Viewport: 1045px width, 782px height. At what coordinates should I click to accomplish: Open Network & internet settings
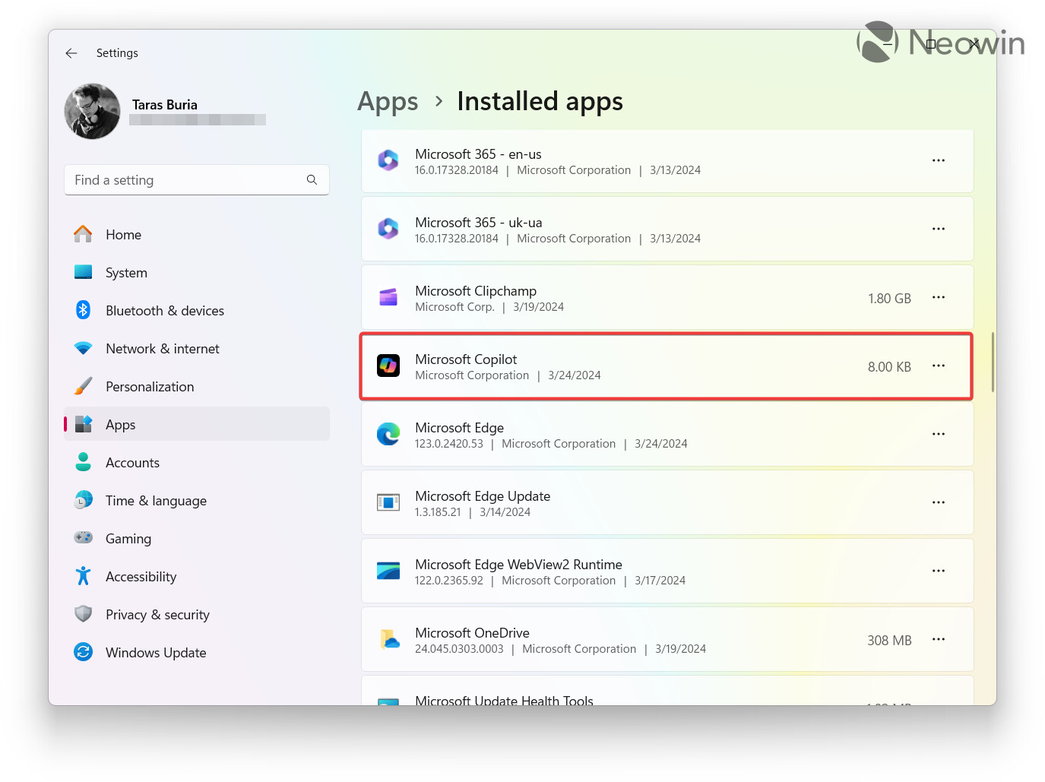(197, 349)
